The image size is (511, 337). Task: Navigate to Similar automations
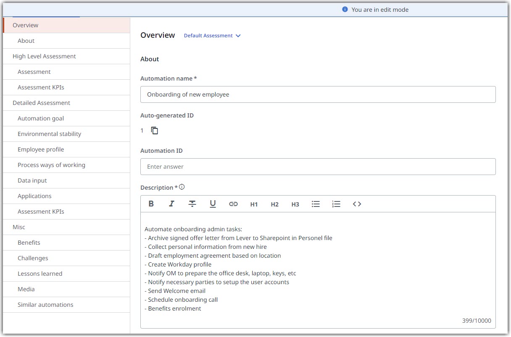45,304
